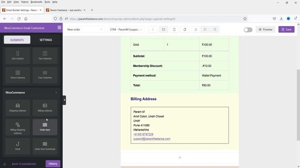Switch to the ELEMENTS tab
The width and height of the screenshot is (300, 168).
point(17,40)
